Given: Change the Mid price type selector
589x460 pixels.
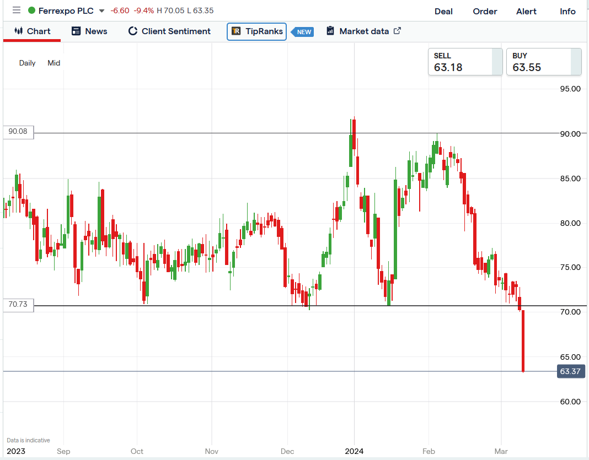Looking at the screenshot, I should 53,63.
